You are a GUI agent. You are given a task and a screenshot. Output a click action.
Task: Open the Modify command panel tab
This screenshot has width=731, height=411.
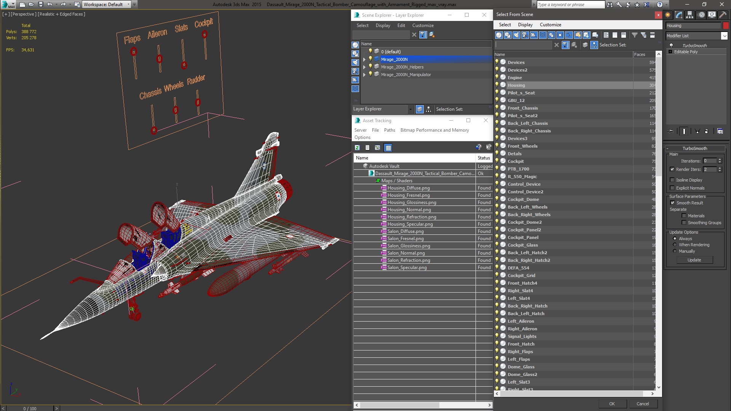(x=679, y=15)
